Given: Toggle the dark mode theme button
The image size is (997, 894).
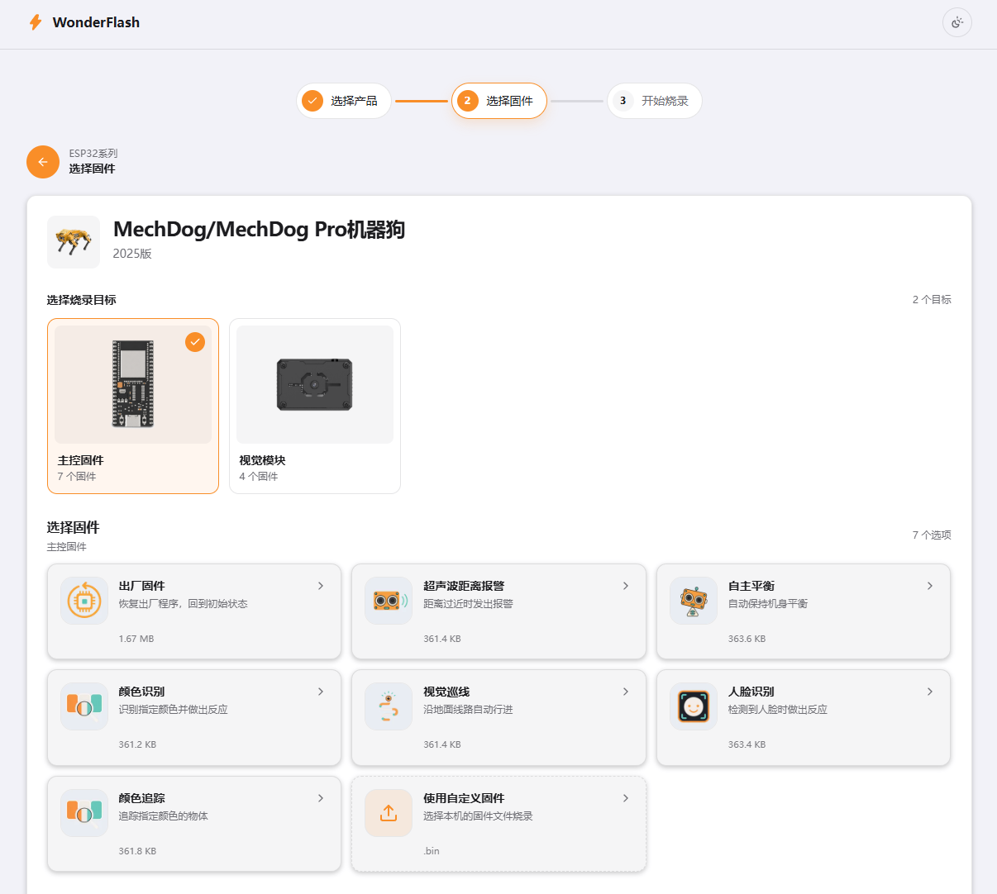Looking at the screenshot, I should click(957, 22).
